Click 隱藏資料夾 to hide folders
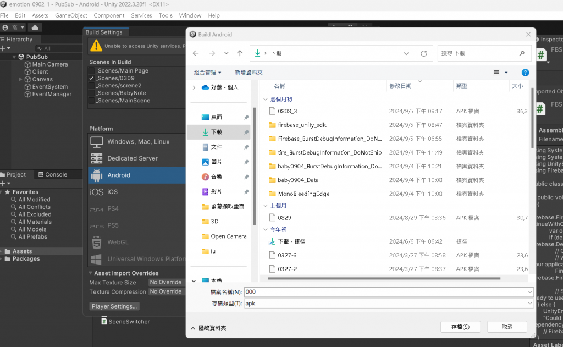Viewport: 563px width, 347px height. pyautogui.click(x=208, y=328)
